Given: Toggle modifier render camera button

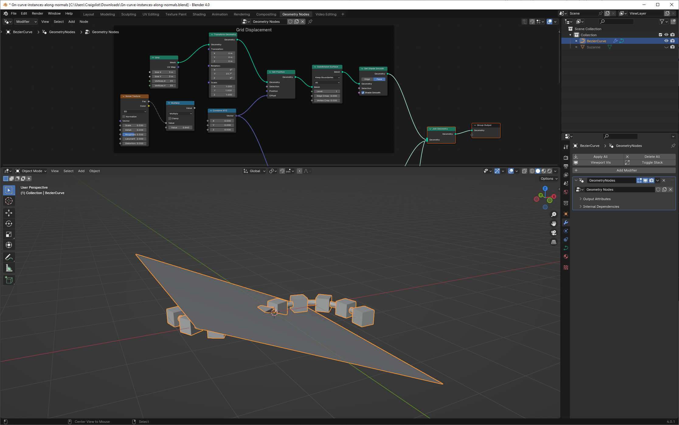Looking at the screenshot, I should [651, 180].
